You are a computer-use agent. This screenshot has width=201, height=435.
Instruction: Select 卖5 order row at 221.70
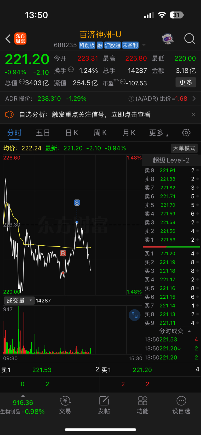171,205
